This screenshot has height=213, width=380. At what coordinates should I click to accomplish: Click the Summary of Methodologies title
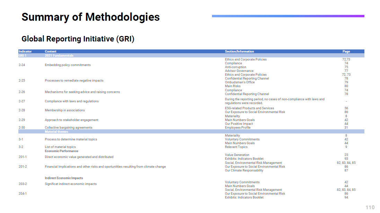pyautogui.click(x=90, y=17)
